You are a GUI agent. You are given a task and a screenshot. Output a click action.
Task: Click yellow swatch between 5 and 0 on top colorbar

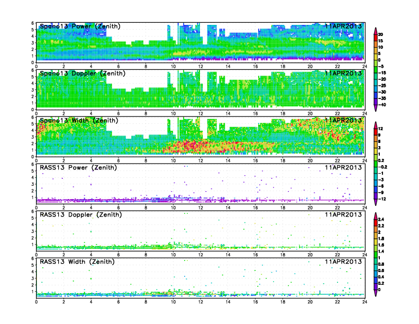pos(376,57)
